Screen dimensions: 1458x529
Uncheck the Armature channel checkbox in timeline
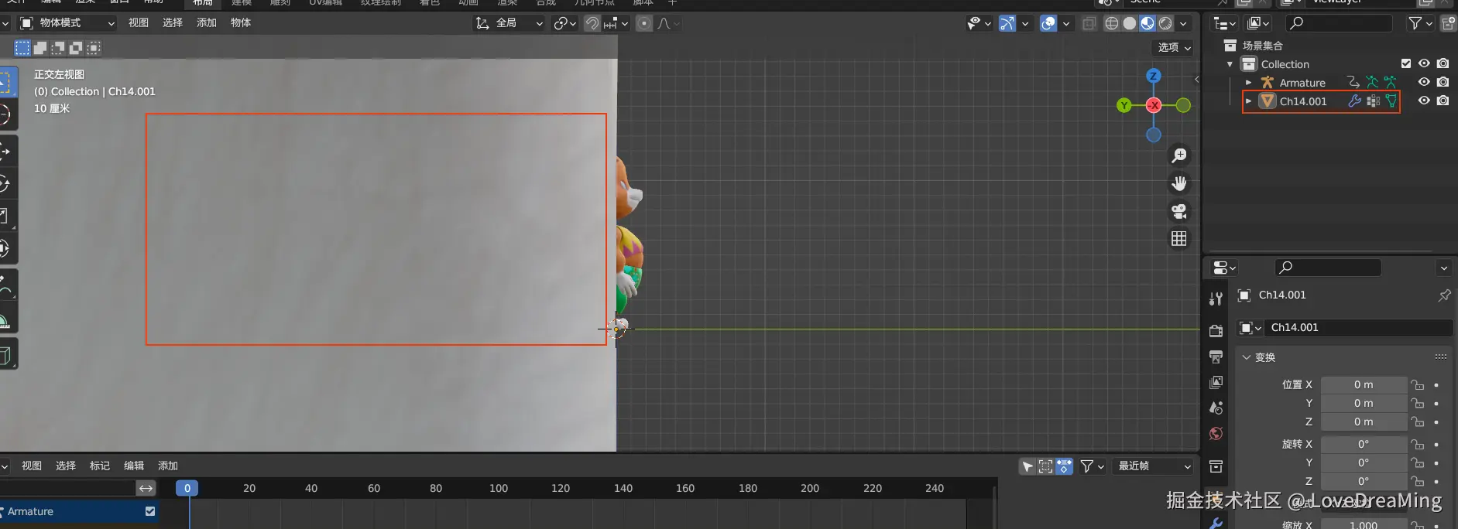pyautogui.click(x=150, y=511)
